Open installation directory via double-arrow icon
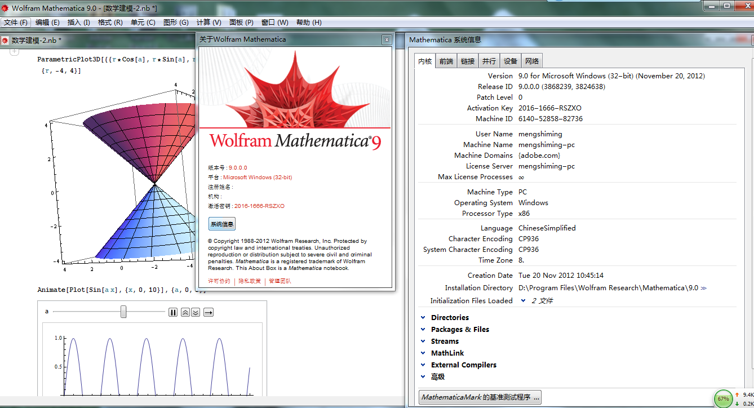The image size is (754, 408). point(703,288)
